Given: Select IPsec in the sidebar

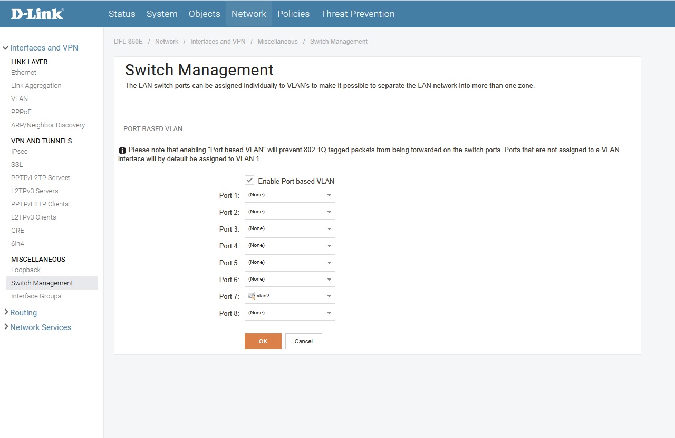Looking at the screenshot, I should [x=20, y=151].
